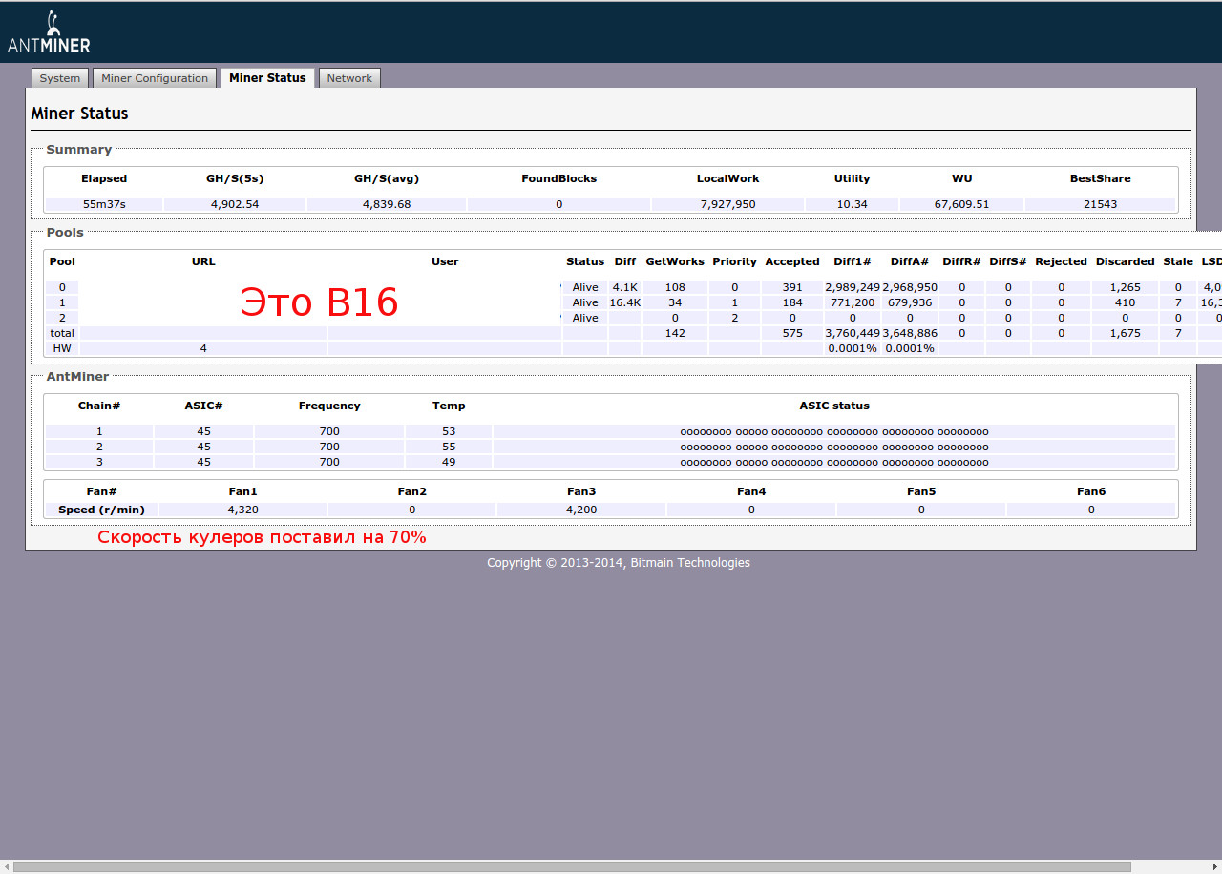
Task: Click the Fan1 speed 4,320
Action: (x=242, y=510)
